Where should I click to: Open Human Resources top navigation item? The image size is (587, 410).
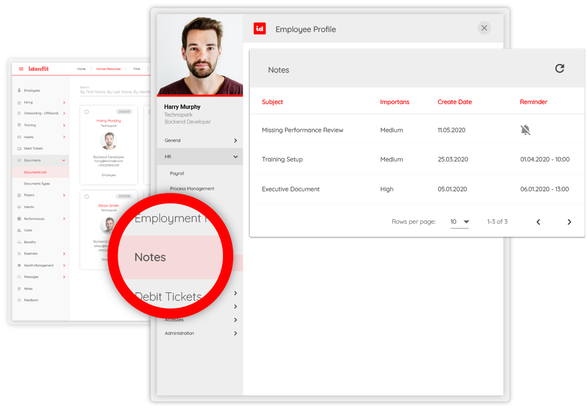[x=108, y=69]
